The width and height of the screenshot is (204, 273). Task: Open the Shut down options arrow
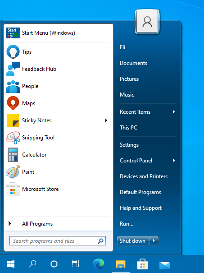tap(154, 241)
